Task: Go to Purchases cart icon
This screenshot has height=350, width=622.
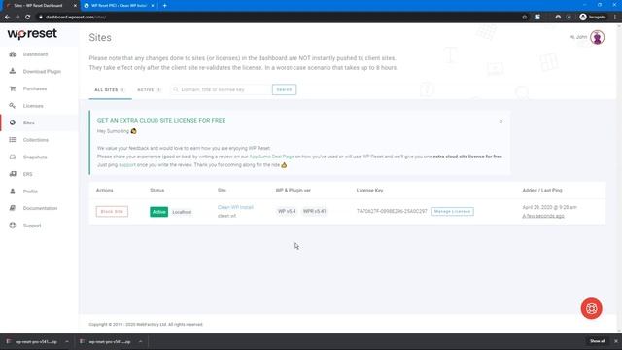Action: point(13,88)
